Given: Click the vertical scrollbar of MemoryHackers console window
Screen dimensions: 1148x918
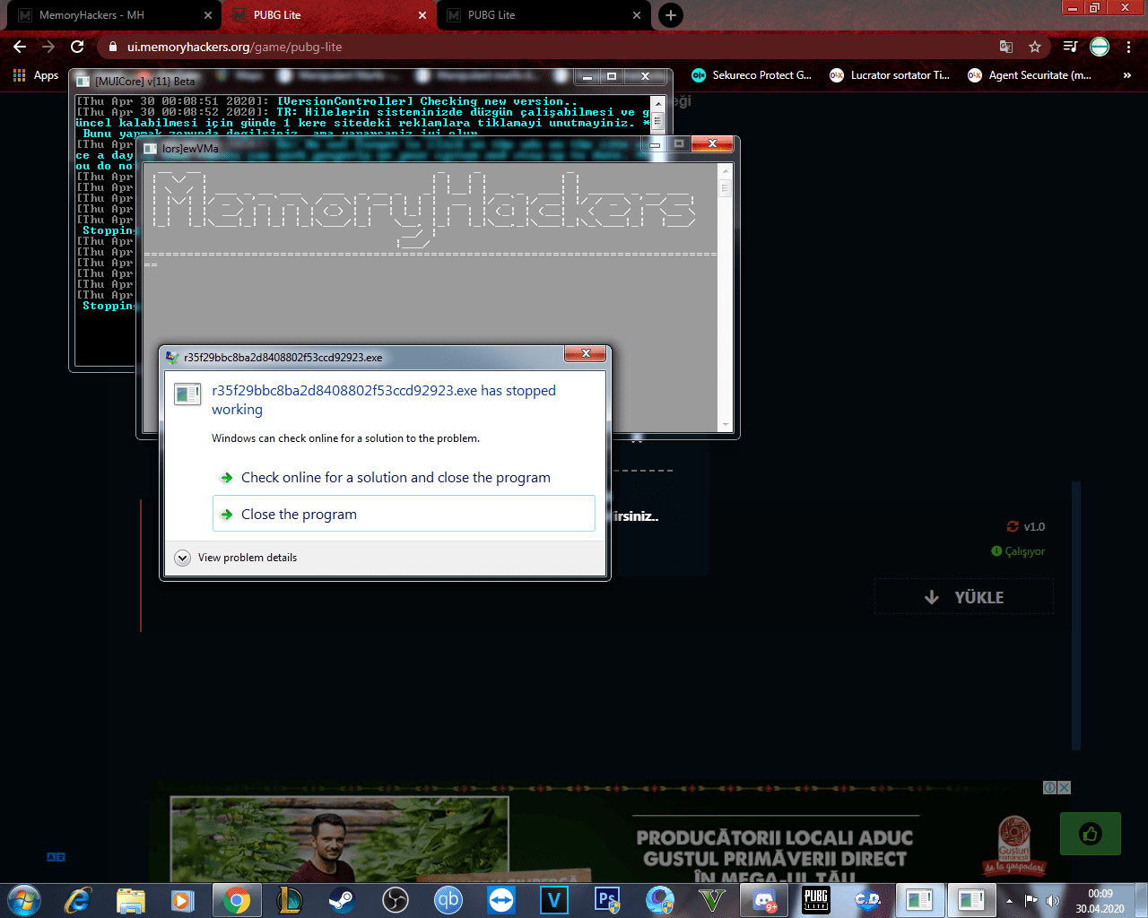Looking at the screenshot, I should 726,298.
